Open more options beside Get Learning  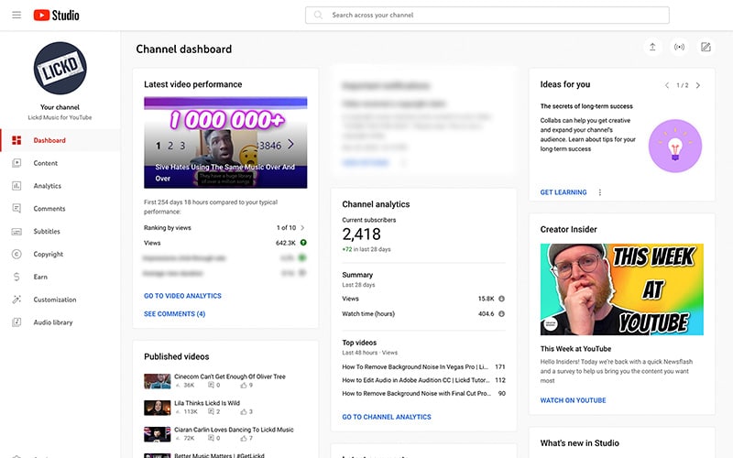coord(600,192)
